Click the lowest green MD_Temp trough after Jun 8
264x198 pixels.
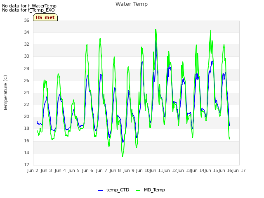click(x=123, y=156)
